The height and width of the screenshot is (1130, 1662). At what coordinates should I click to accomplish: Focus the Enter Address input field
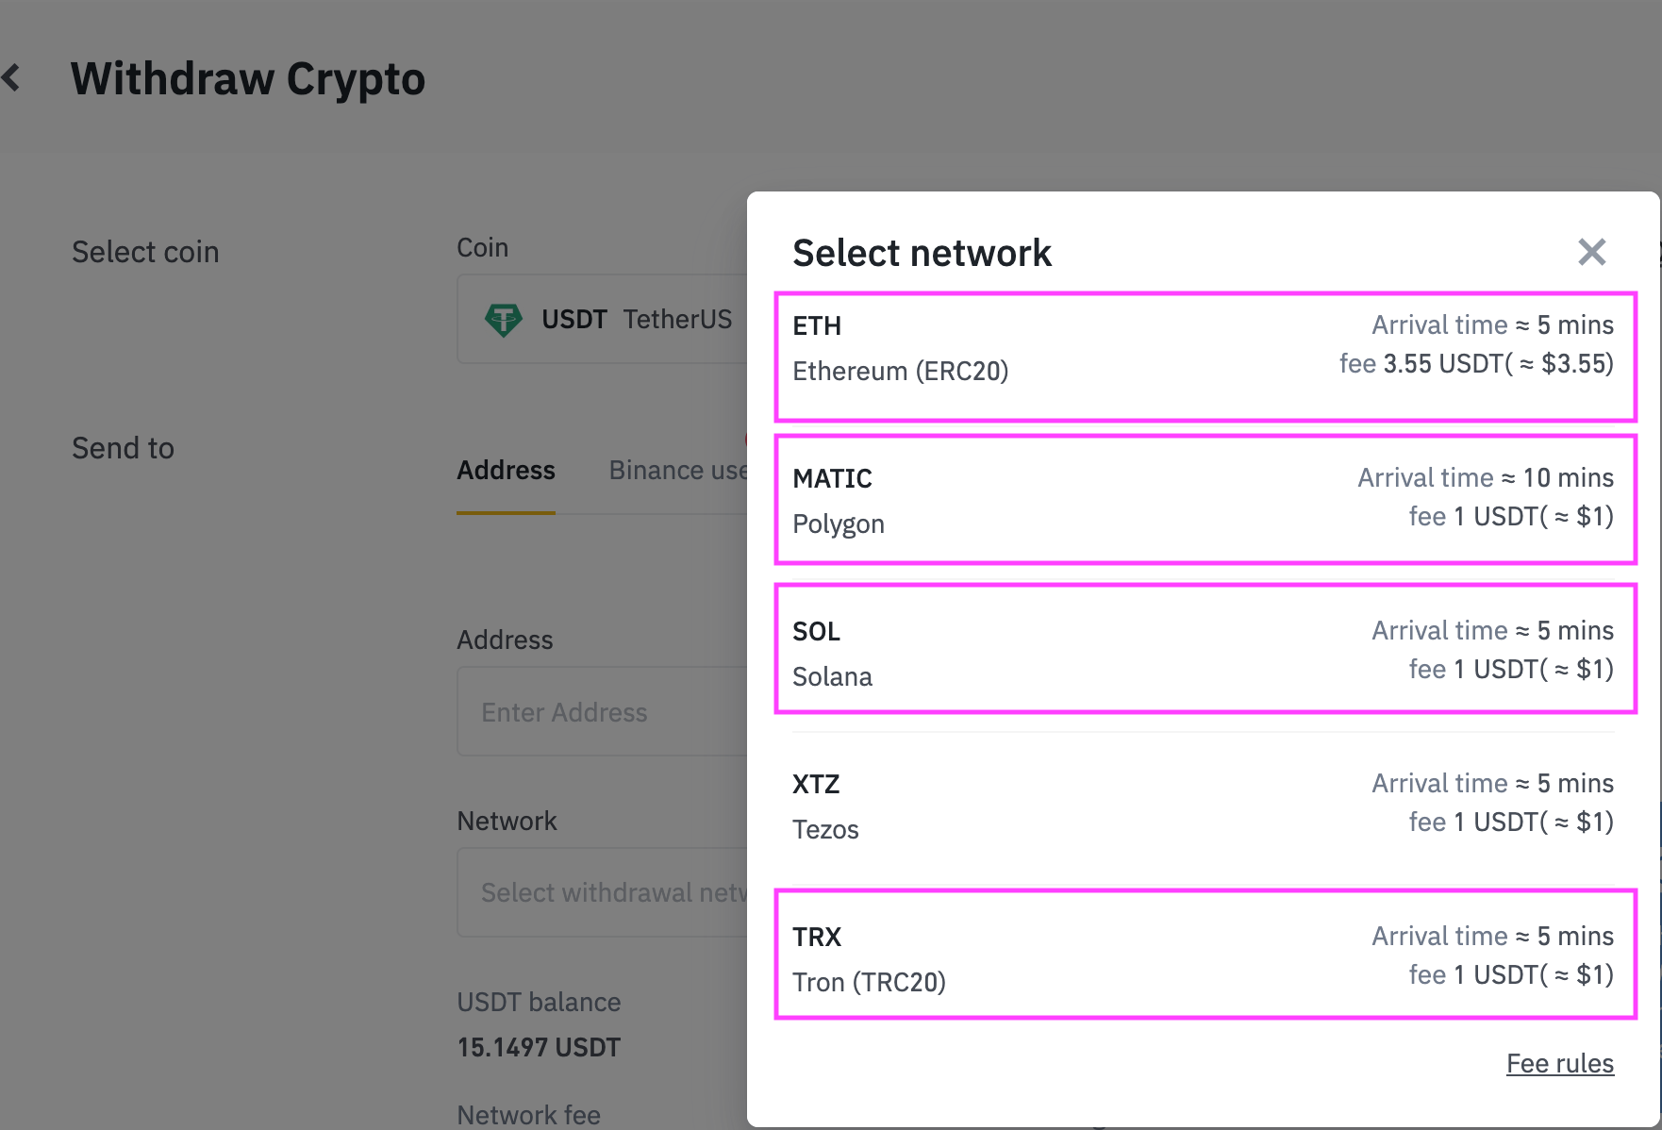tap(604, 712)
